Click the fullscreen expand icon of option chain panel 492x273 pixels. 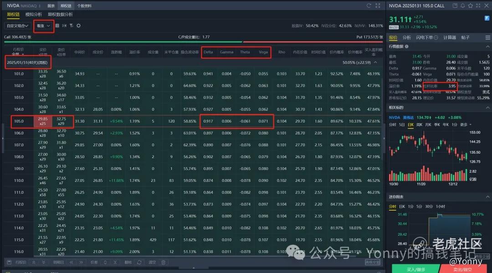point(378,5)
